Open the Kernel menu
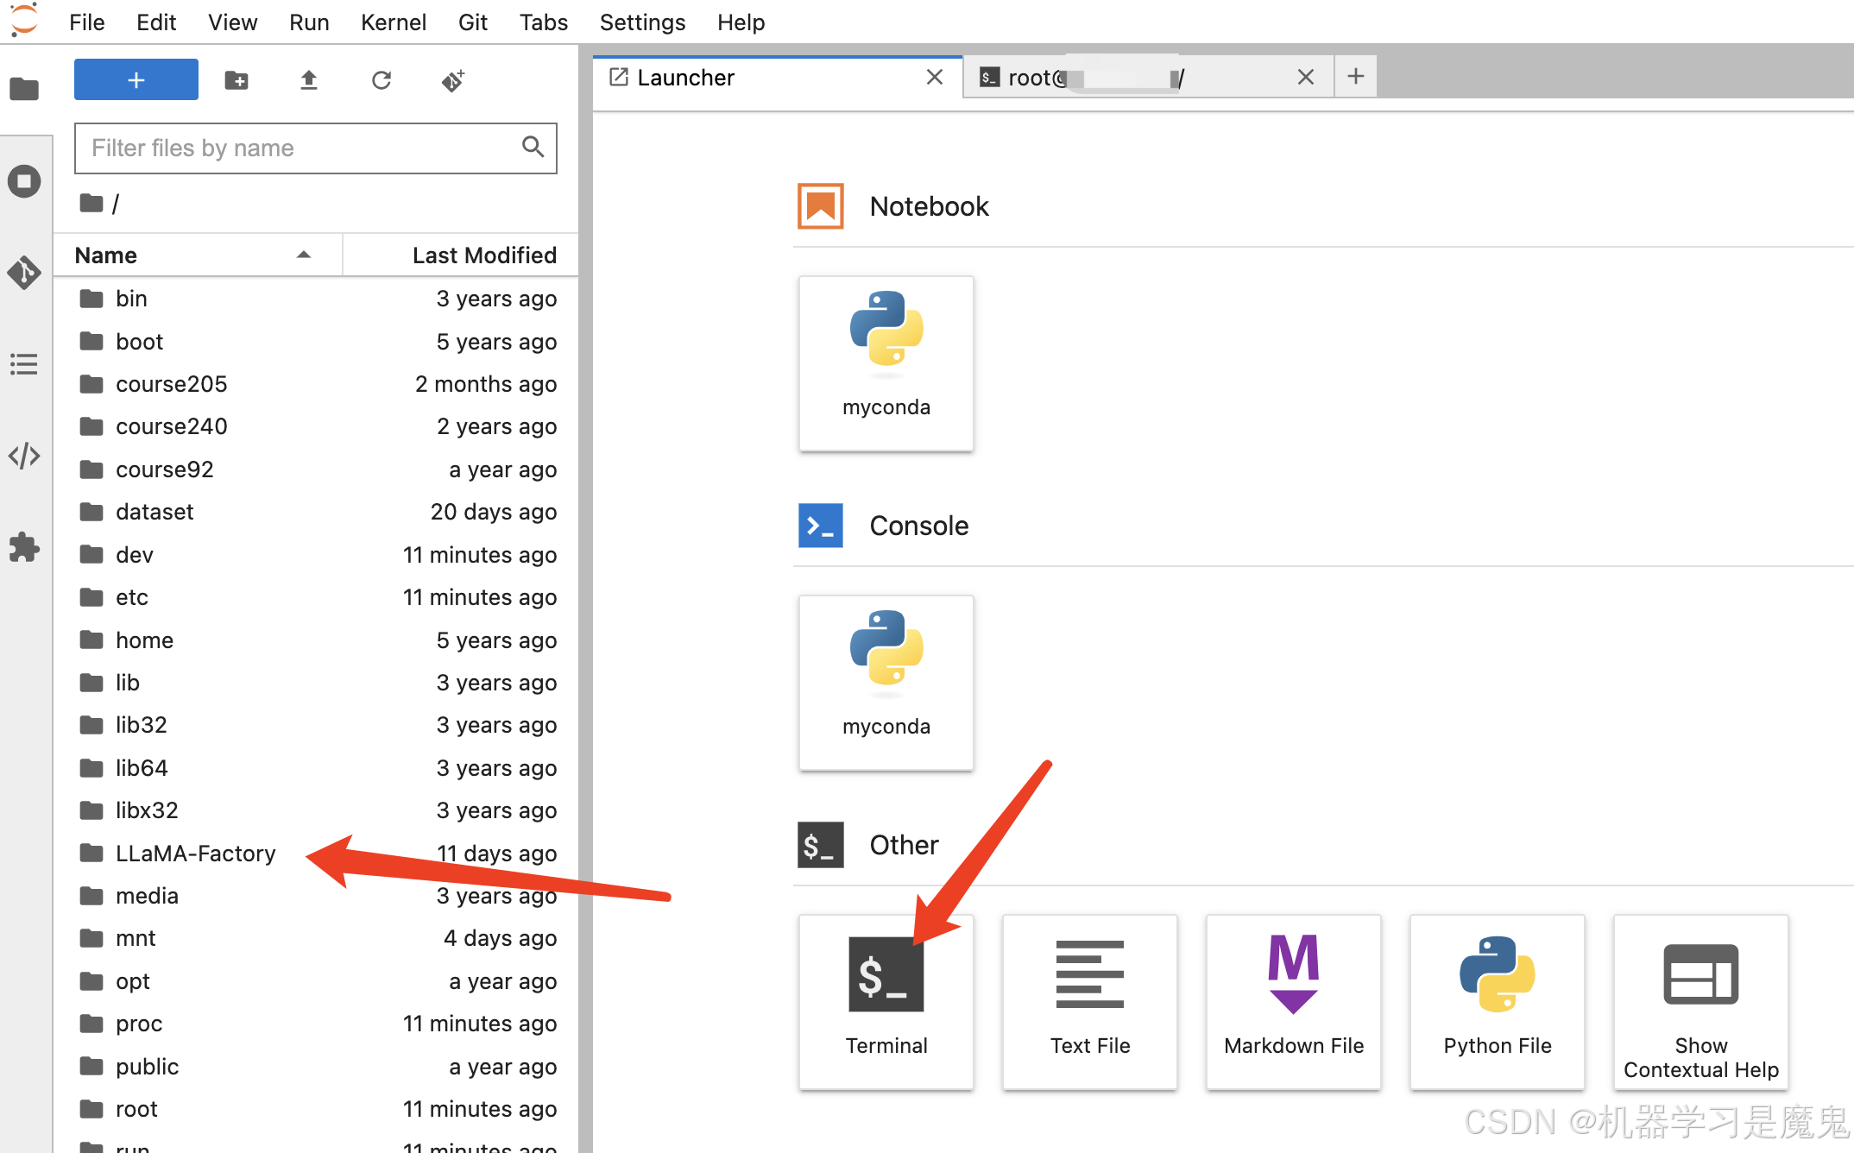 pos(393,22)
